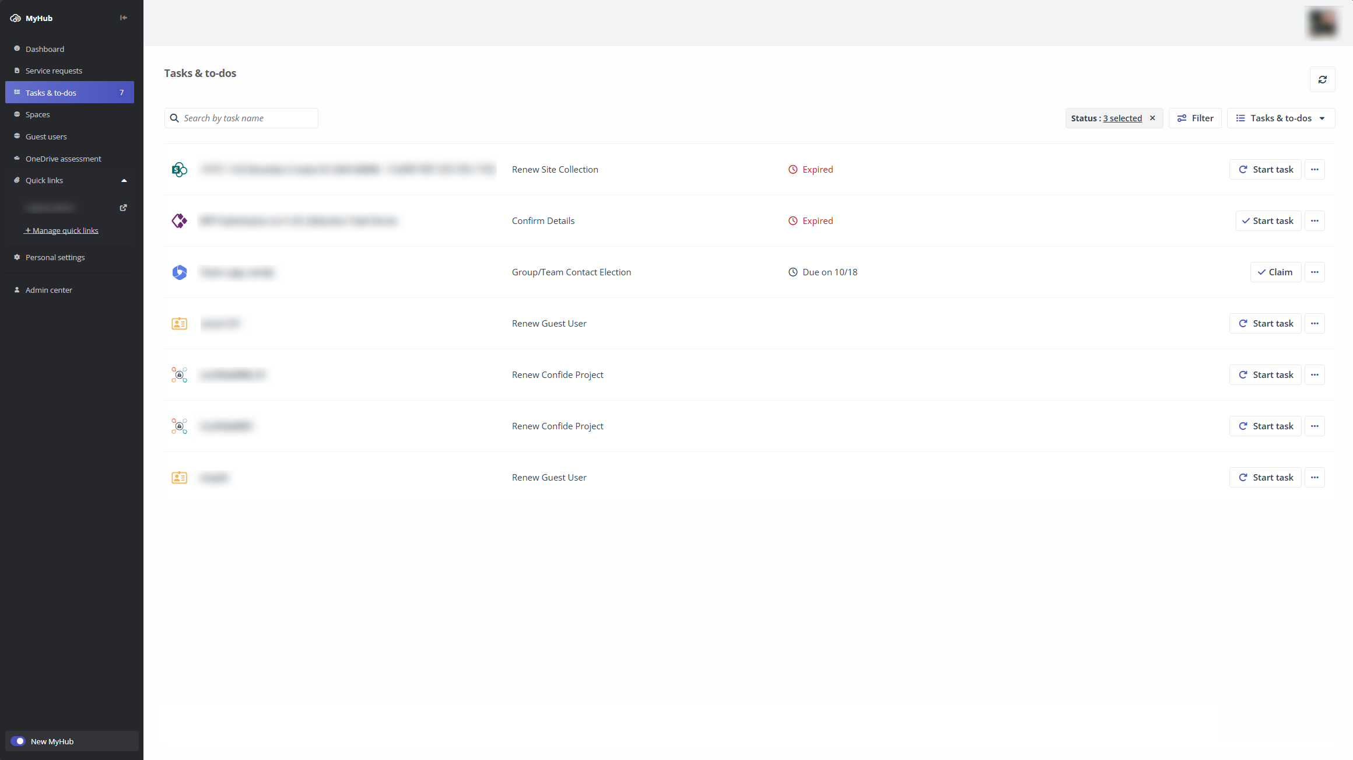Screen dimensions: 1353x760
Task: Toggle the New MyHub switch
Action: (19, 741)
